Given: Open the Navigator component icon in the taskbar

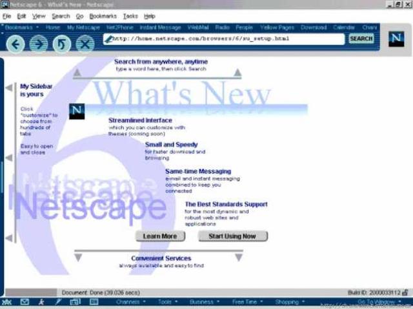Looking at the screenshot, I should [x=7, y=302].
